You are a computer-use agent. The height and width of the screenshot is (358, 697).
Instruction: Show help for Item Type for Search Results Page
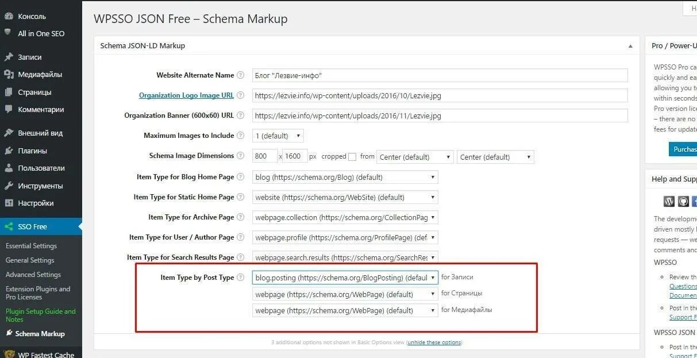pyautogui.click(x=241, y=257)
